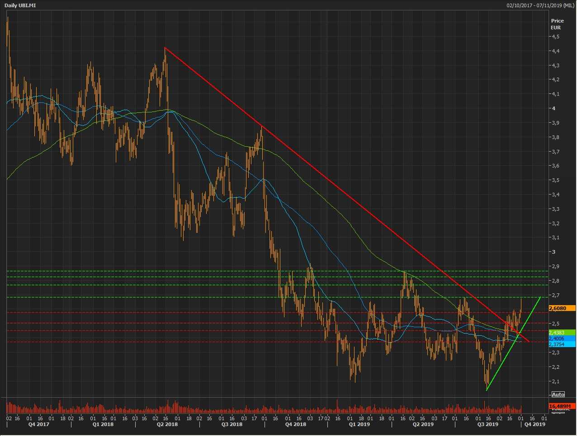Select the orange last price tag 2,6080
Viewport: 577px width, 436px height.
pyautogui.click(x=562, y=308)
